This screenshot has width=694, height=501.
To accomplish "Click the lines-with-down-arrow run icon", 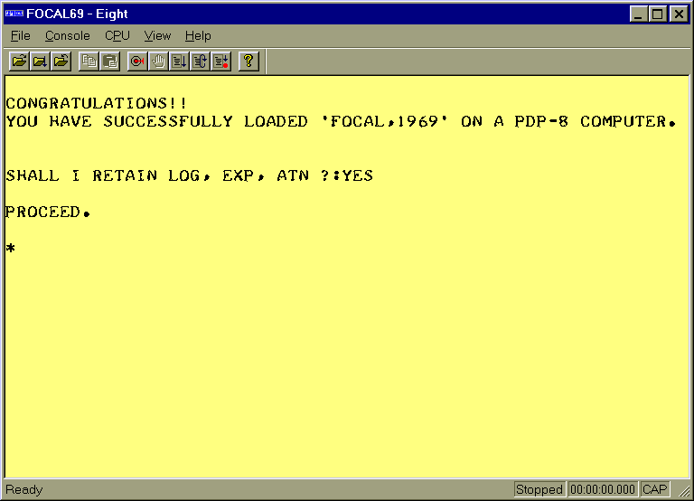I will point(179,61).
